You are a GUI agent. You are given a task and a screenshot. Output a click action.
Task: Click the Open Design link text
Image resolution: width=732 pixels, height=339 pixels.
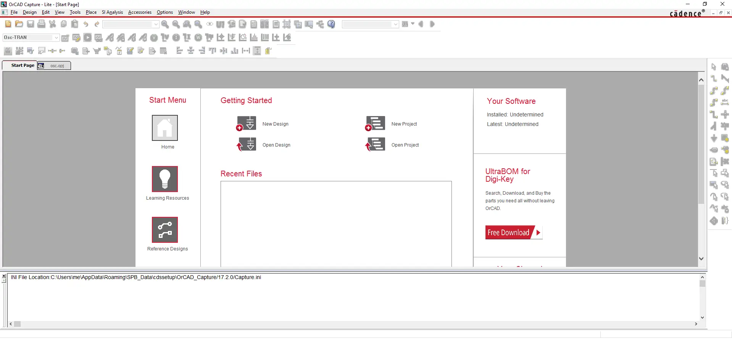pyautogui.click(x=276, y=145)
